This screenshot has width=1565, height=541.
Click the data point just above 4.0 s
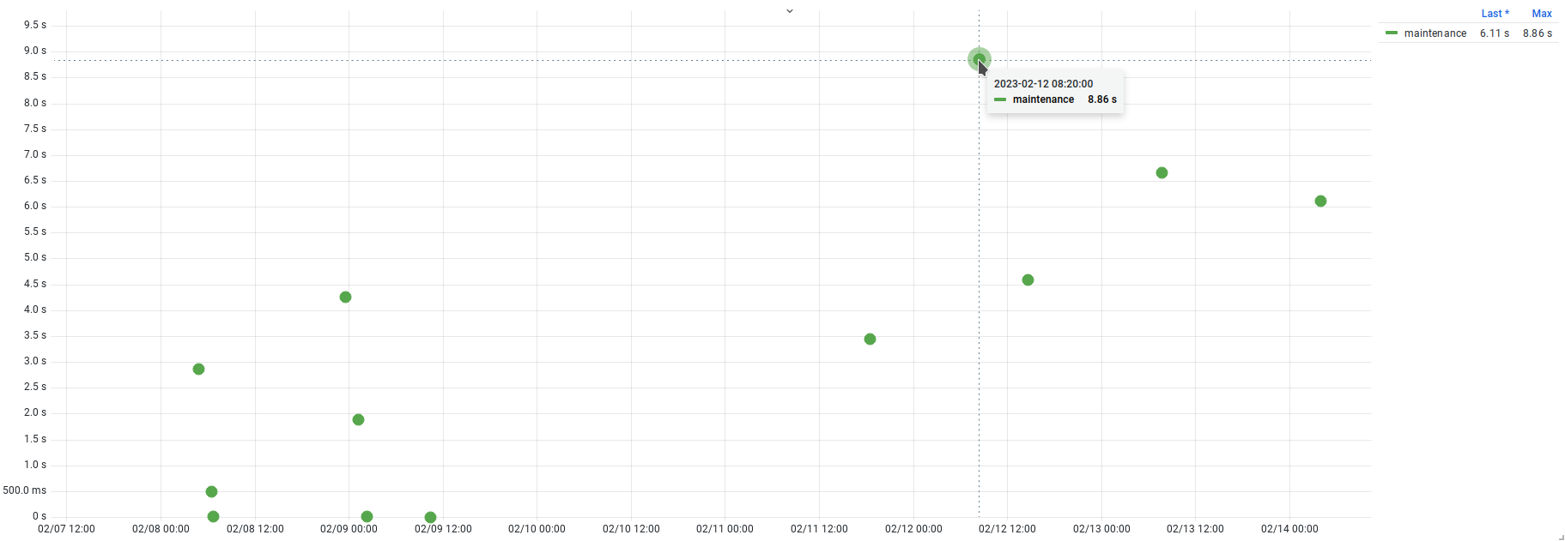coord(345,297)
